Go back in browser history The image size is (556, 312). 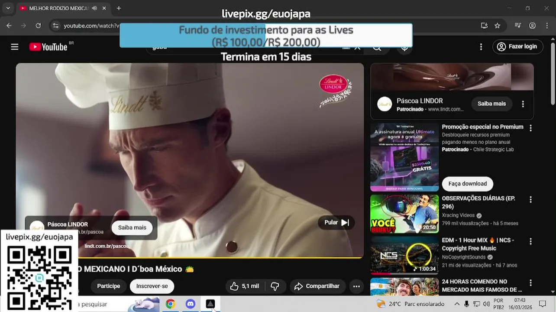tap(9, 26)
